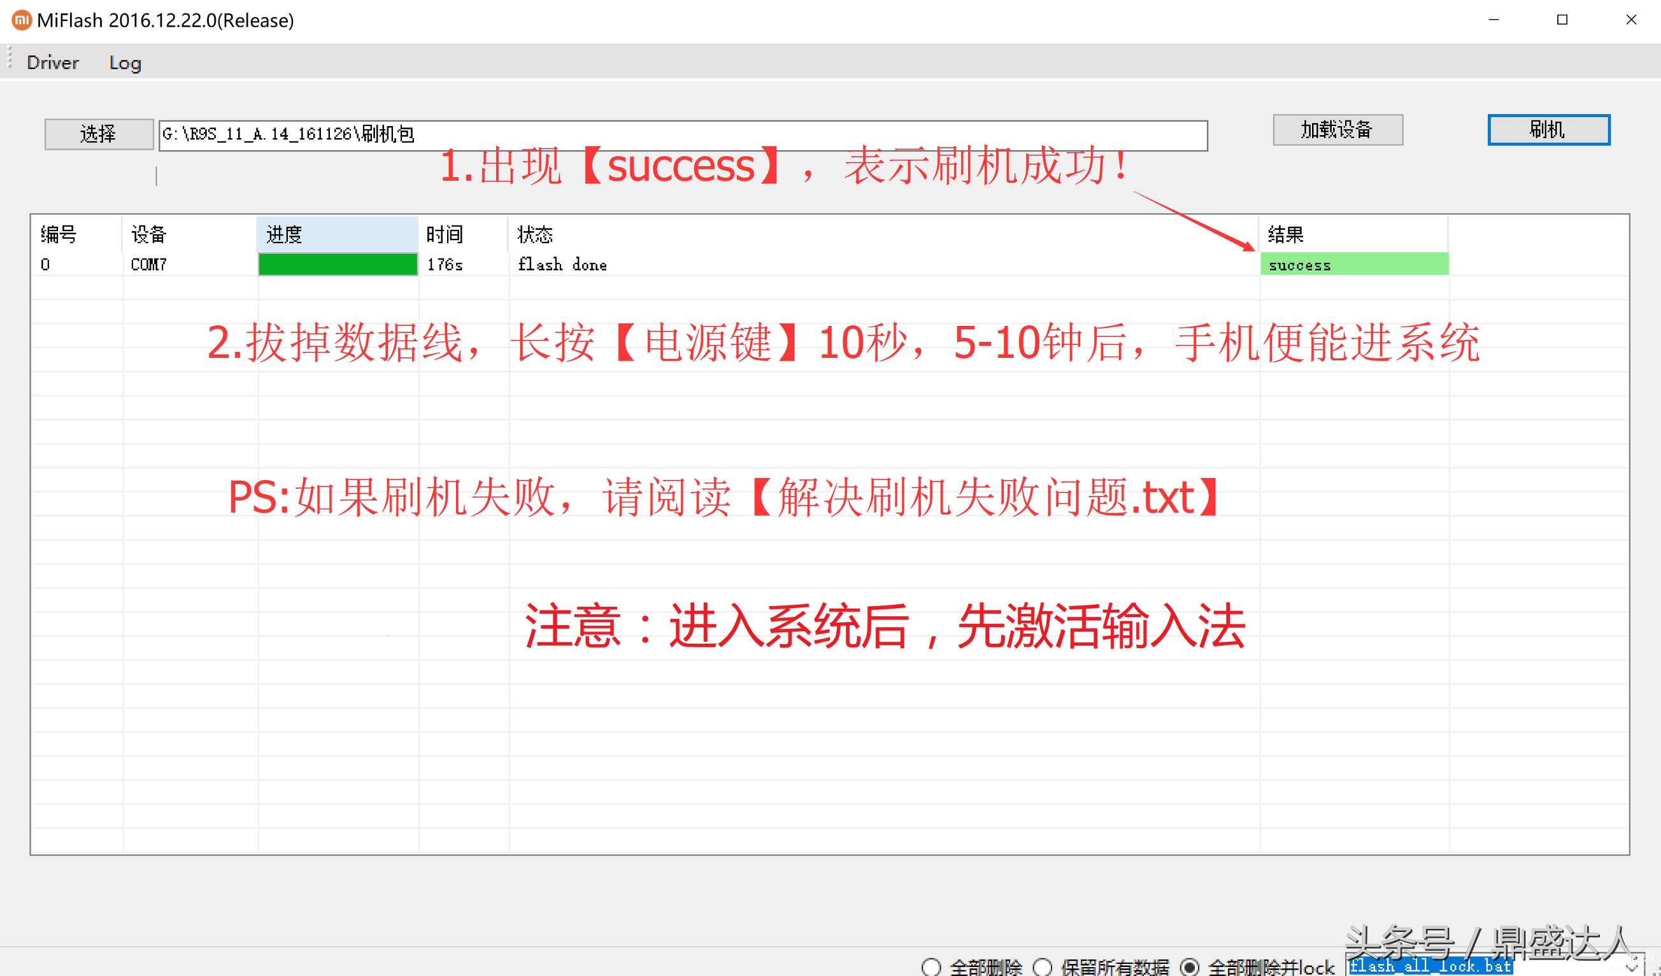Maximize the MiFlash window
The image size is (1661, 976).
click(x=1562, y=20)
